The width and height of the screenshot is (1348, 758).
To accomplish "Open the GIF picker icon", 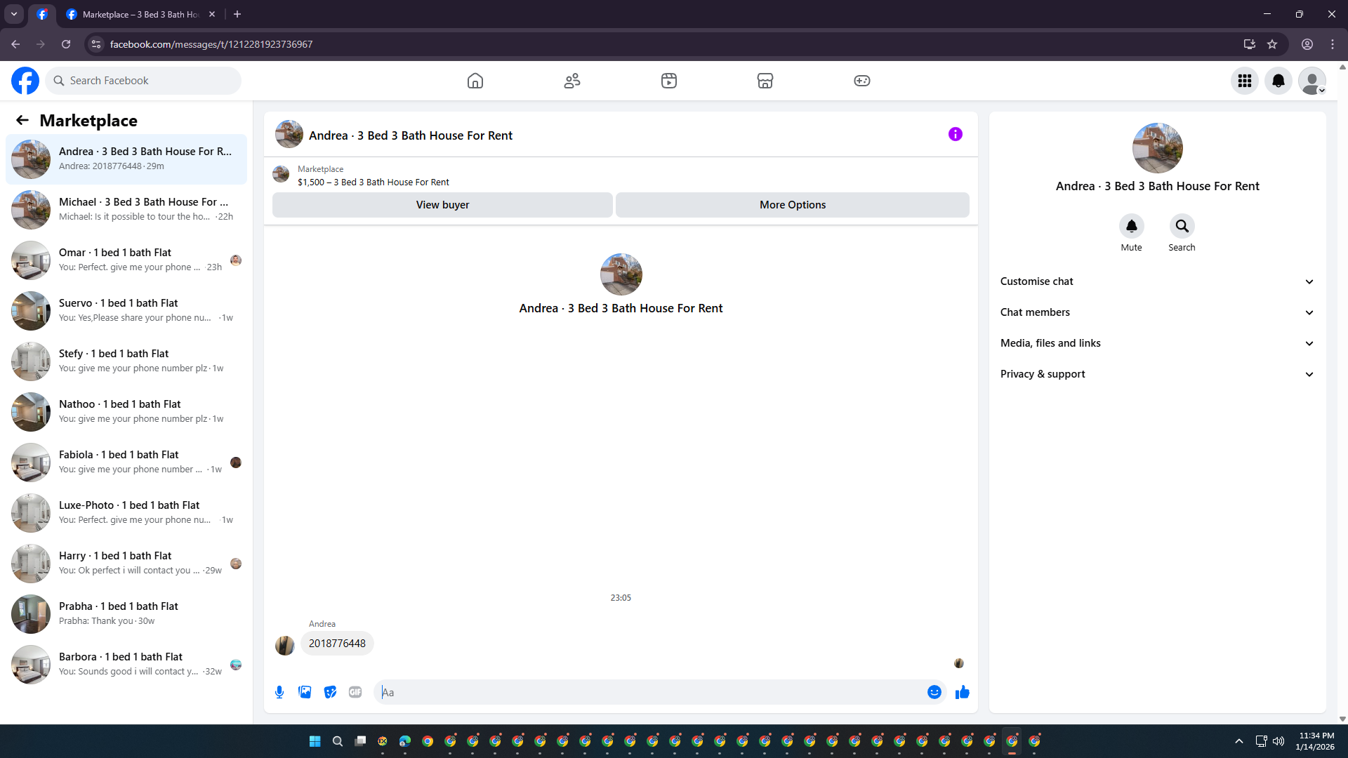I will click(355, 692).
